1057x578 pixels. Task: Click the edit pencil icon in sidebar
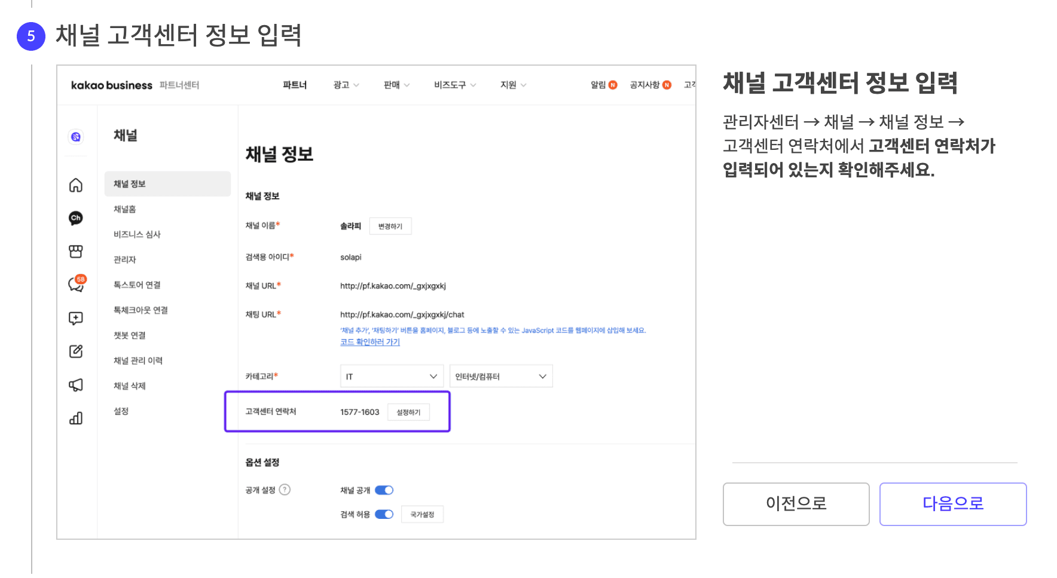pyautogui.click(x=76, y=351)
